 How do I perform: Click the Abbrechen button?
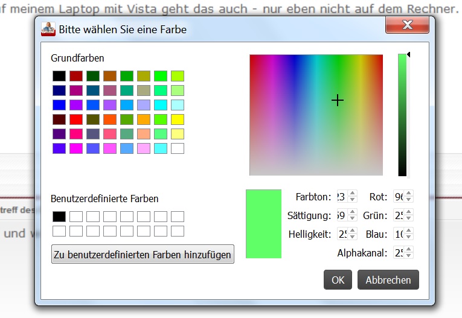coord(388,280)
